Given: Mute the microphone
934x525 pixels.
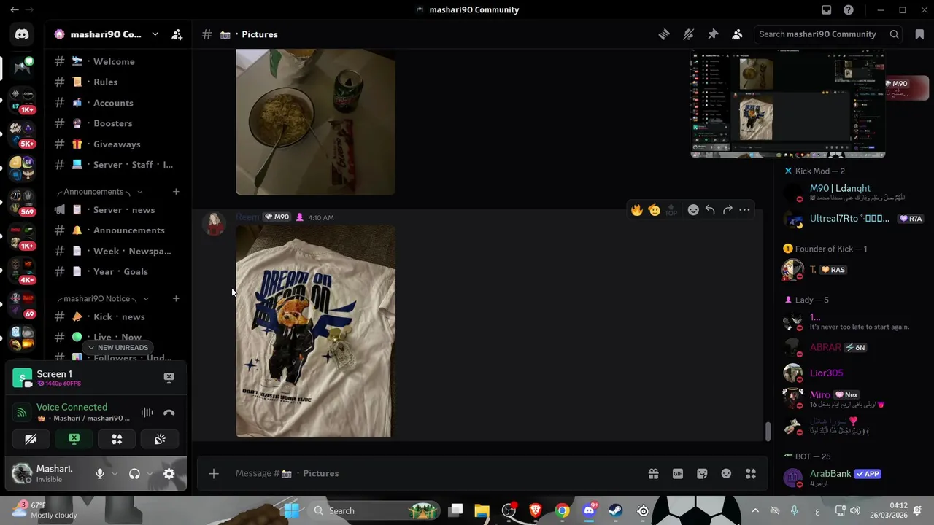Looking at the screenshot, I should 100,474.
